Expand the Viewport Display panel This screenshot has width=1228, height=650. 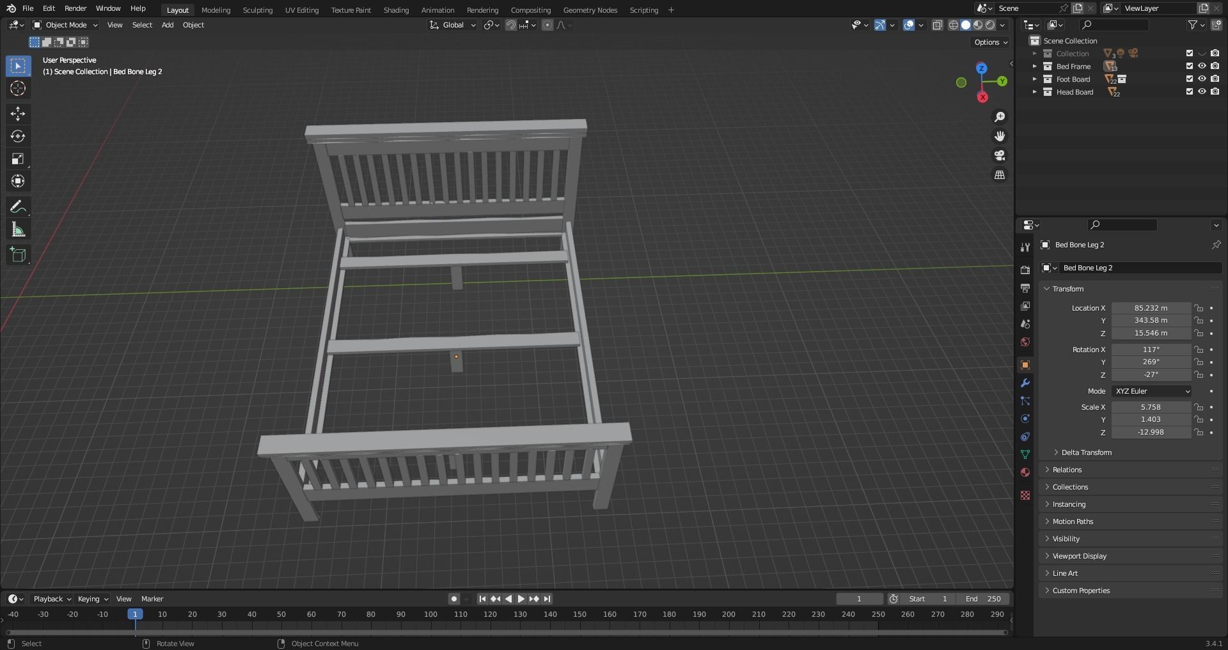pos(1130,556)
